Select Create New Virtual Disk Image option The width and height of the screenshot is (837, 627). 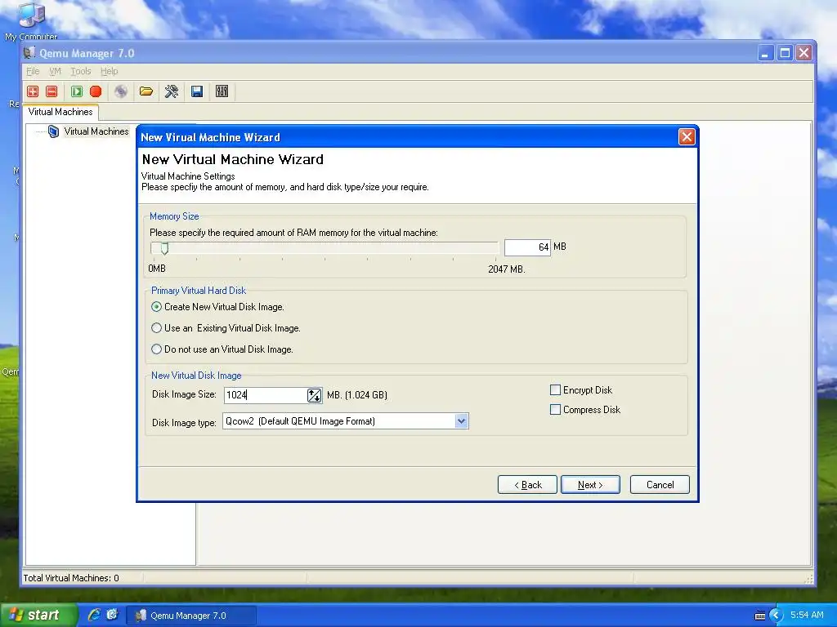[156, 307]
